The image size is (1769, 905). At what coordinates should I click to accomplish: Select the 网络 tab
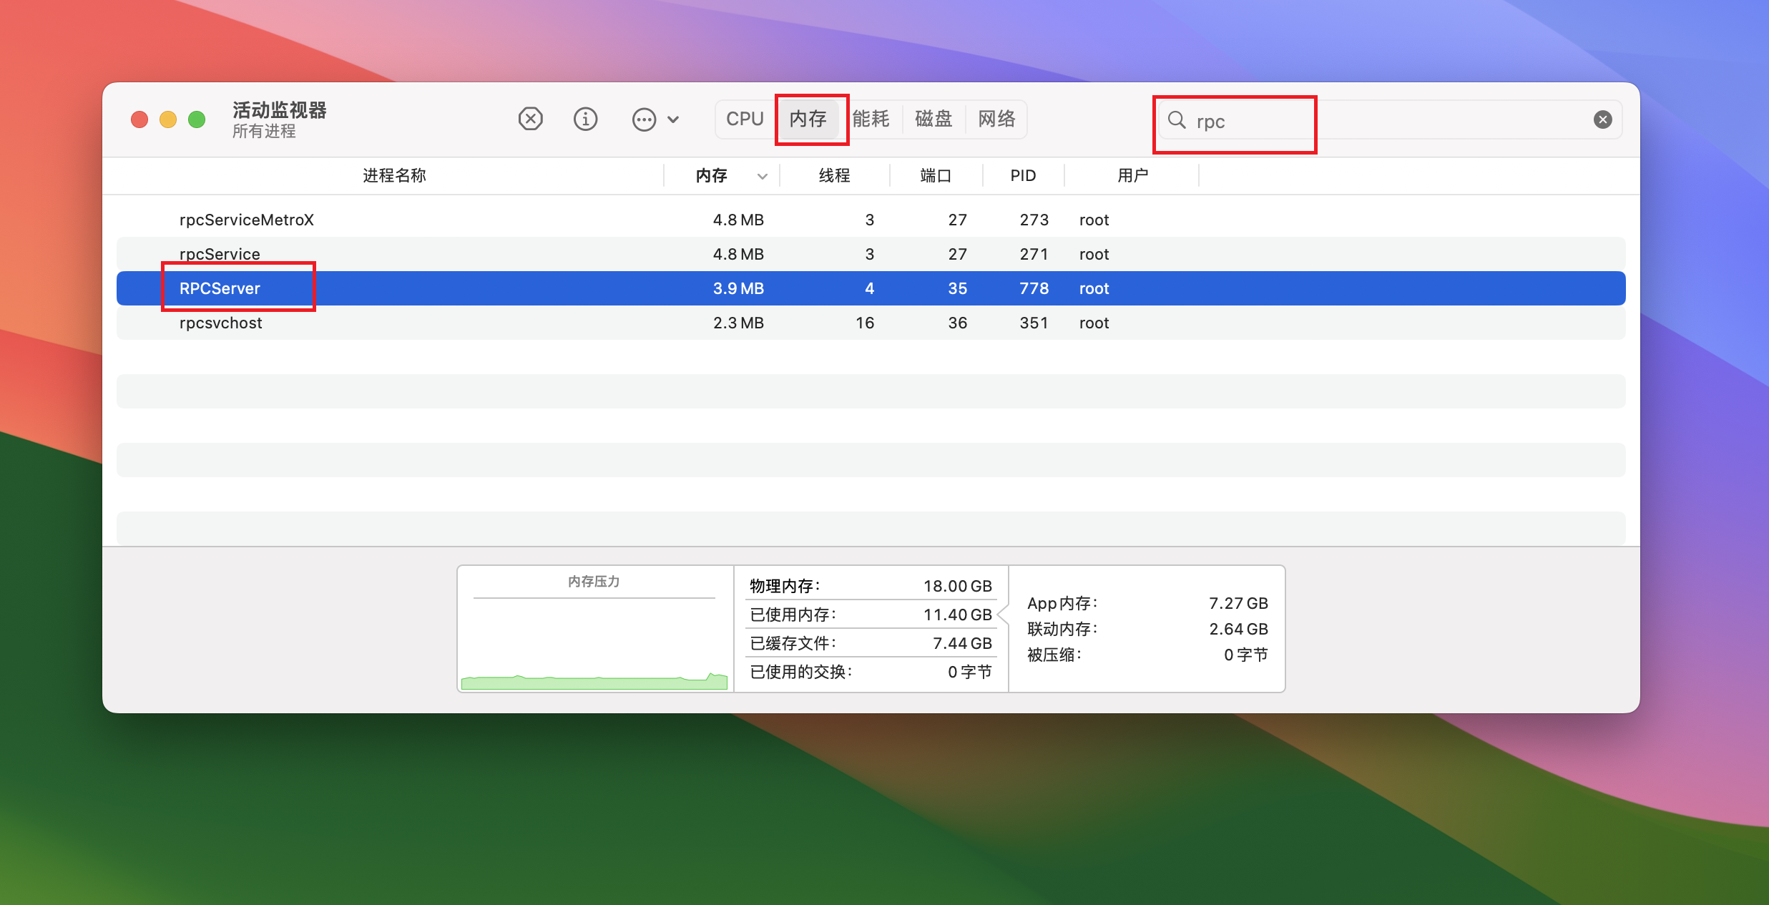coord(996,119)
